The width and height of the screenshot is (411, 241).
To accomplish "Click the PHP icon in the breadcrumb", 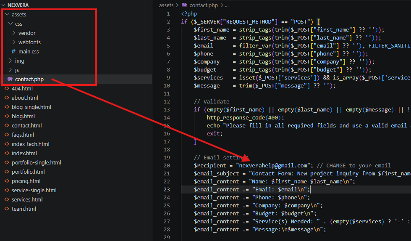I will [x=185, y=5].
